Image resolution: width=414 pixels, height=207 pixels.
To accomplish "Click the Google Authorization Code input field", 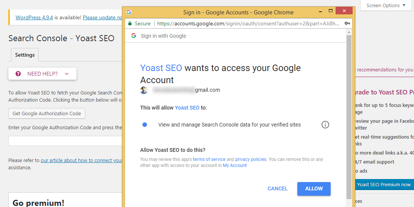I will point(65,141).
